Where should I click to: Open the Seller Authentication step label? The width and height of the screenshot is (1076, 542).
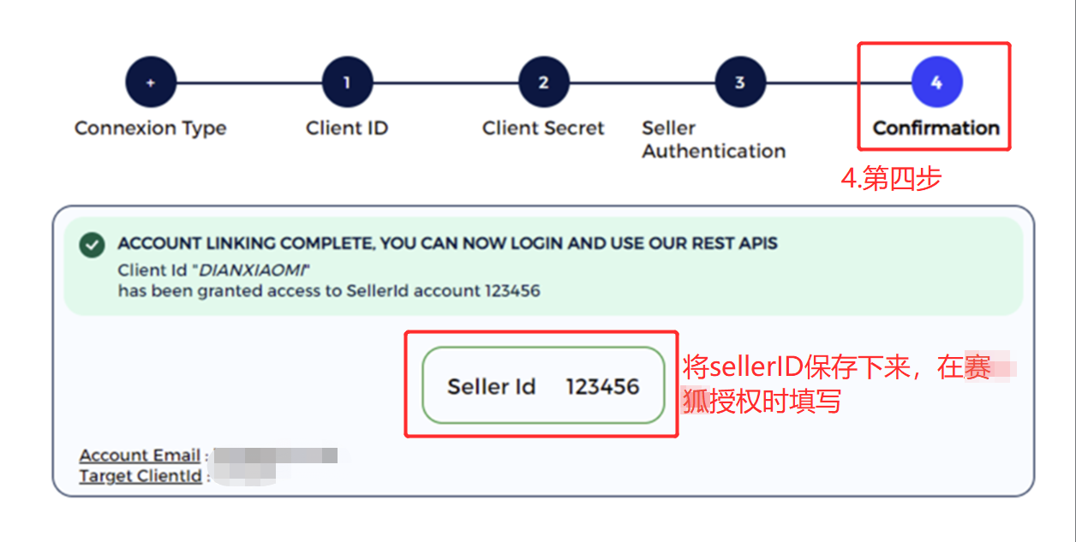coord(714,140)
